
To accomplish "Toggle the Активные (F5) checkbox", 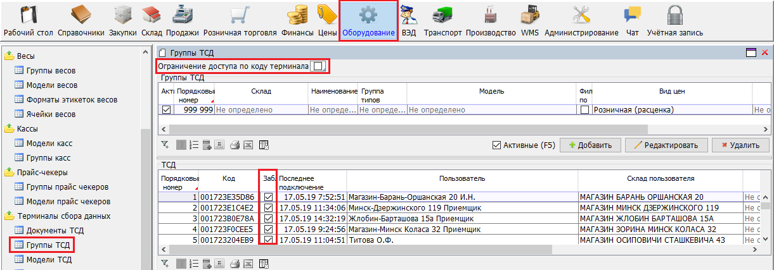I will [x=497, y=145].
